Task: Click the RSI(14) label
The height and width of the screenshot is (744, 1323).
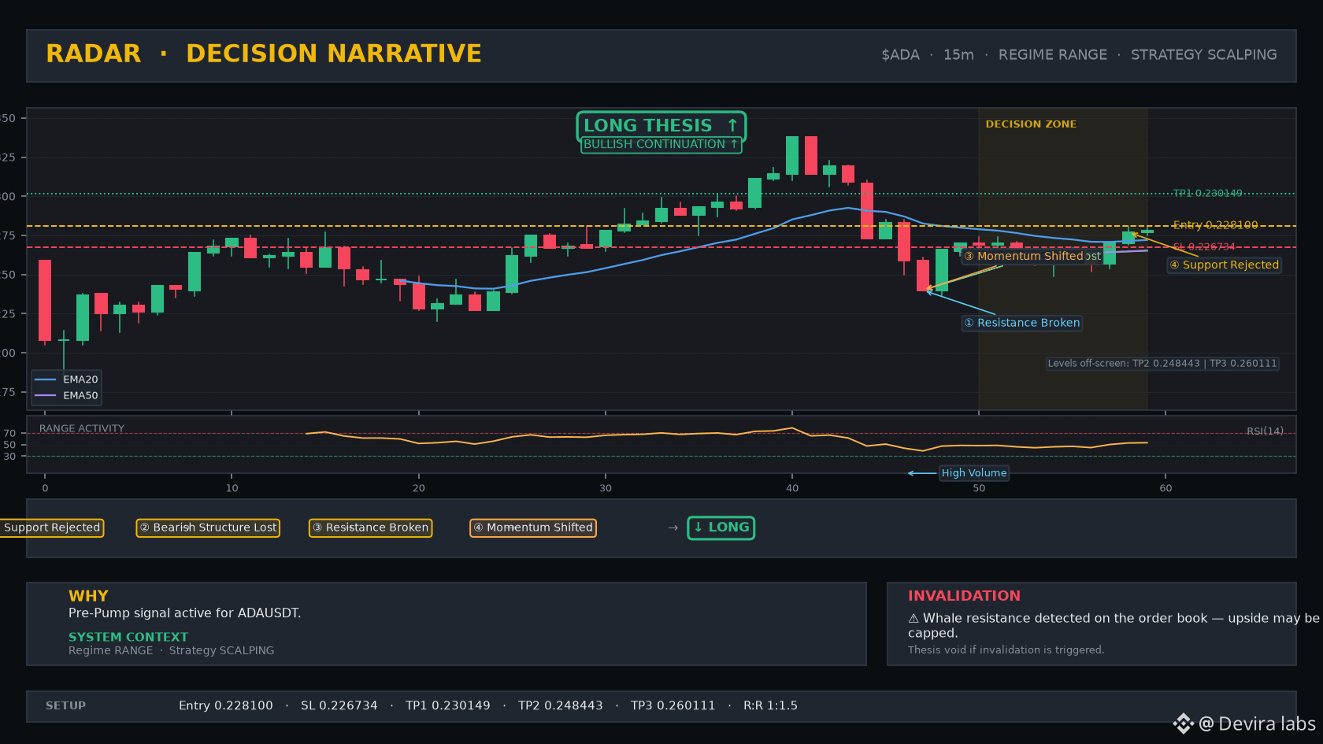Action: pyautogui.click(x=1265, y=431)
